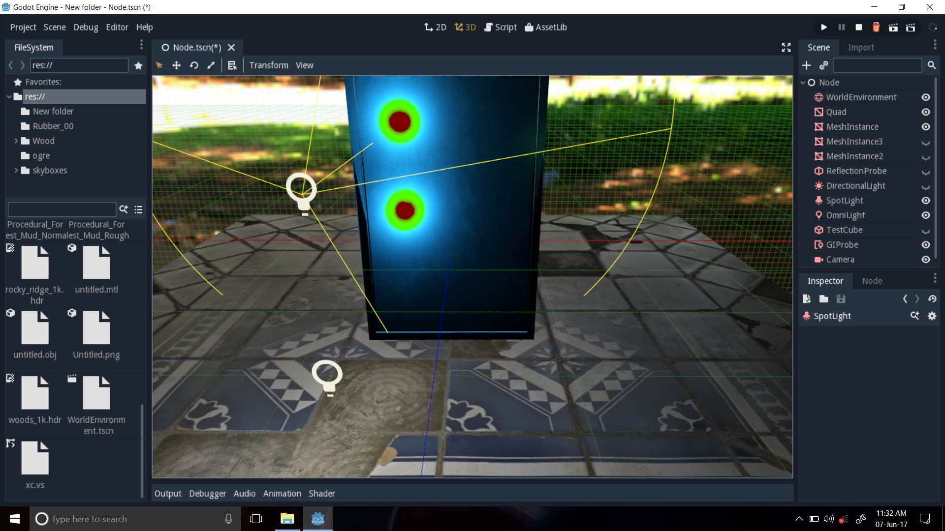945x531 pixels.
Task: Select the Scale tool in the viewport toolbar
Action: point(211,65)
